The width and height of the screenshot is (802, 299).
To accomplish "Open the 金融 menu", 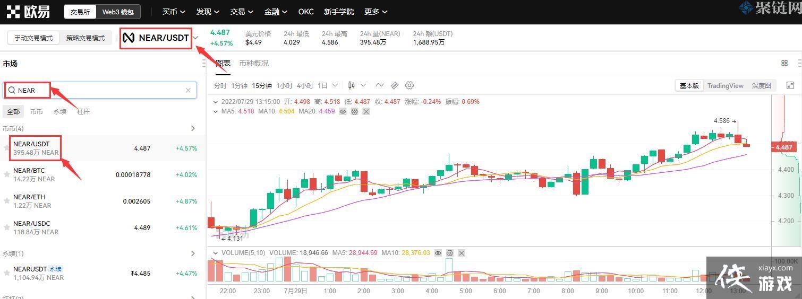I will pyautogui.click(x=276, y=12).
